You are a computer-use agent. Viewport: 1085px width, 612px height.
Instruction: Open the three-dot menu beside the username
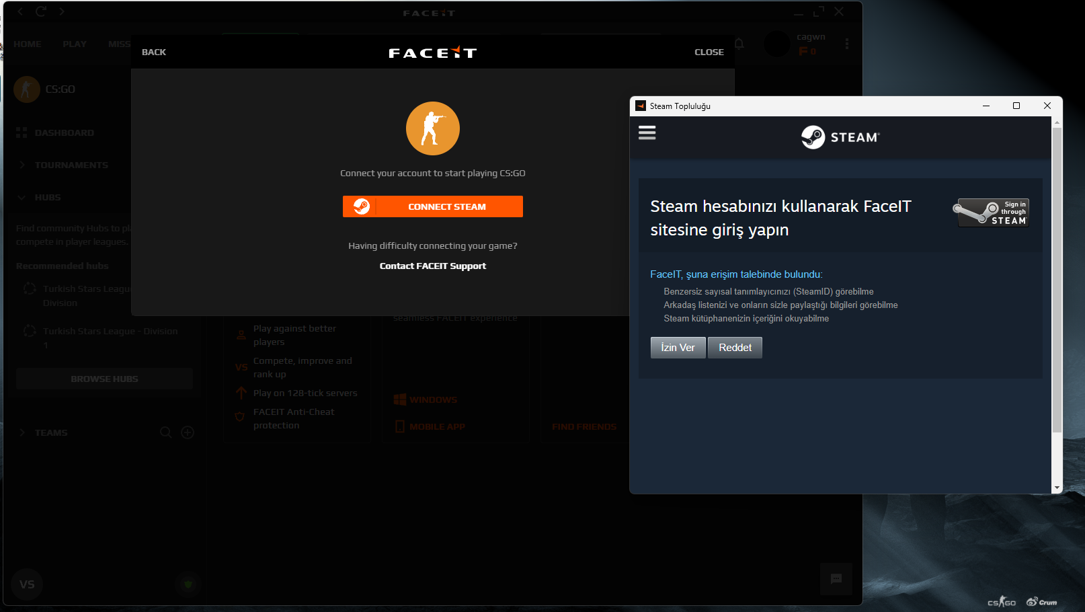(x=847, y=44)
